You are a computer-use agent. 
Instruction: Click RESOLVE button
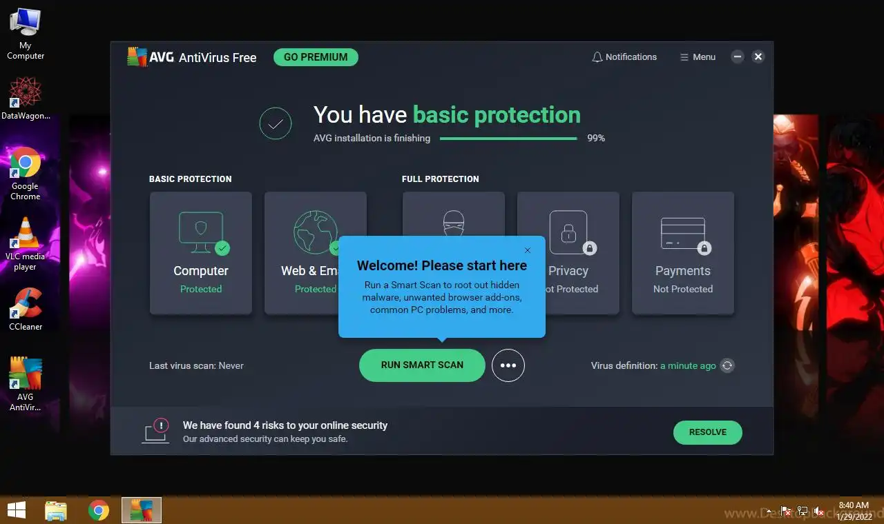pos(708,432)
